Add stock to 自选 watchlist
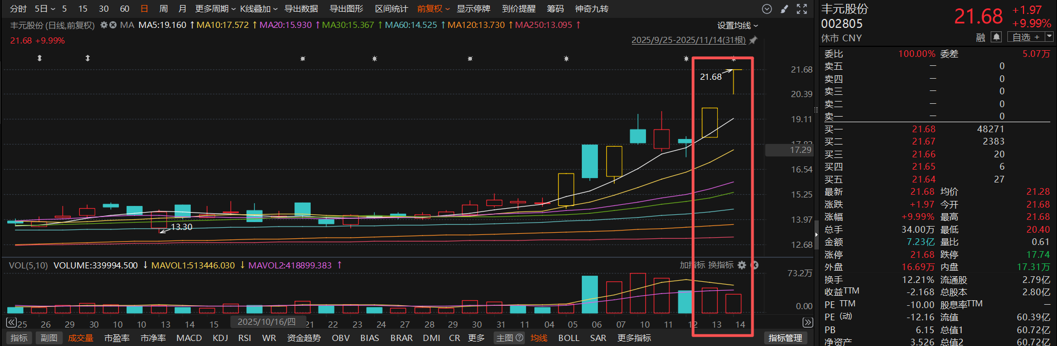Viewport: 1057px width, 346px height. pos(1026,37)
